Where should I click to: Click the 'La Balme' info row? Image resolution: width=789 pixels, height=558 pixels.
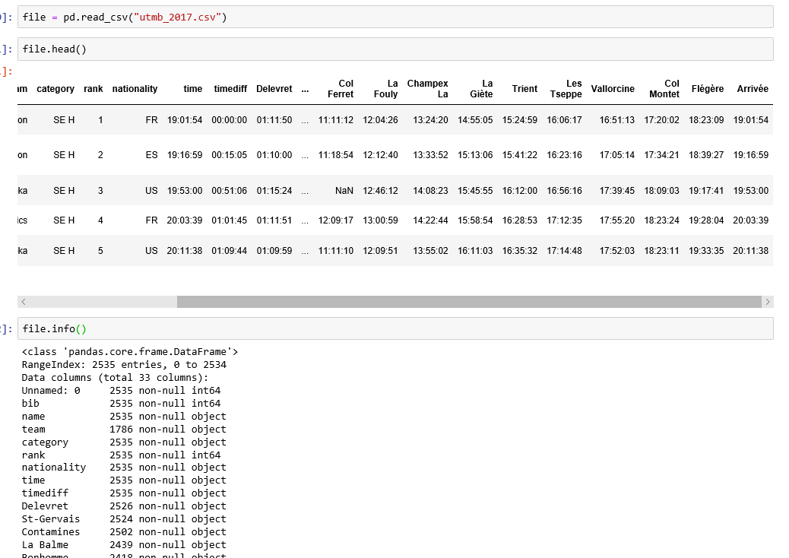point(124,545)
